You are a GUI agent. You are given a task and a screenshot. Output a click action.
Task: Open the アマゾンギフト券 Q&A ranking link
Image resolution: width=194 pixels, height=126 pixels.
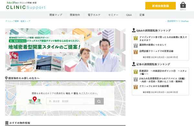click(163, 38)
